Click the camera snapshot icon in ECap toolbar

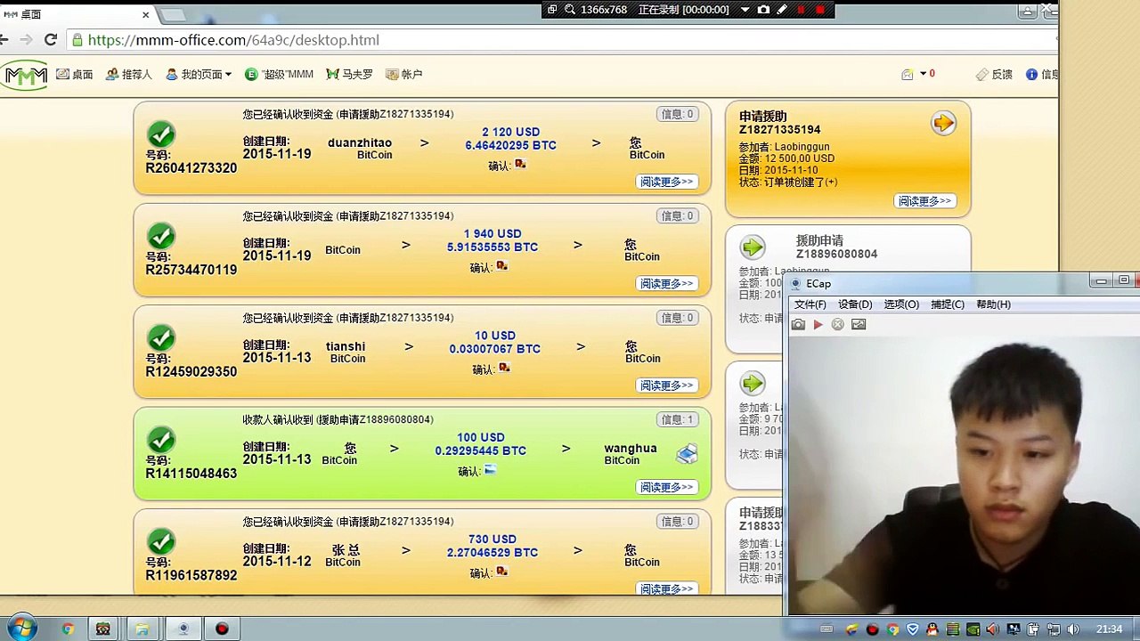(x=798, y=325)
